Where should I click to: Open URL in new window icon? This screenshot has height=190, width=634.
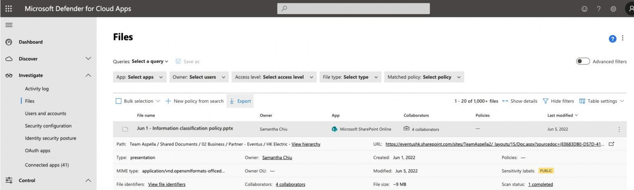point(612,144)
